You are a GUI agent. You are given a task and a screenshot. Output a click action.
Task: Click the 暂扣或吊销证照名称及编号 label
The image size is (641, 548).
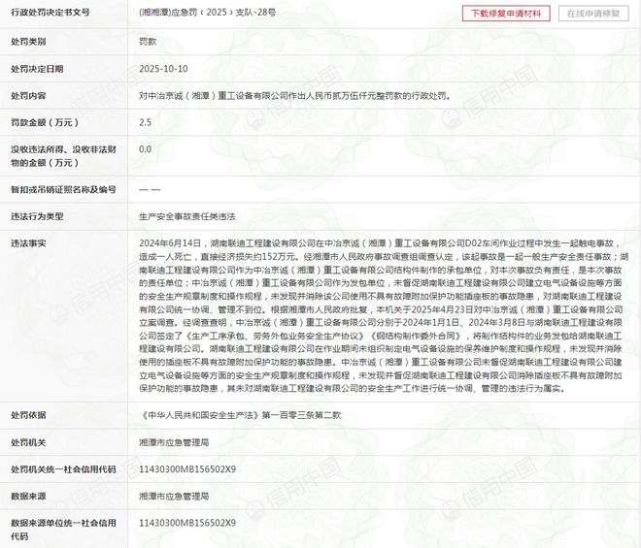point(63,189)
